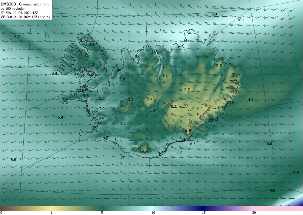
Task: Click the colour scale tick label 10
Action: [153, 213]
